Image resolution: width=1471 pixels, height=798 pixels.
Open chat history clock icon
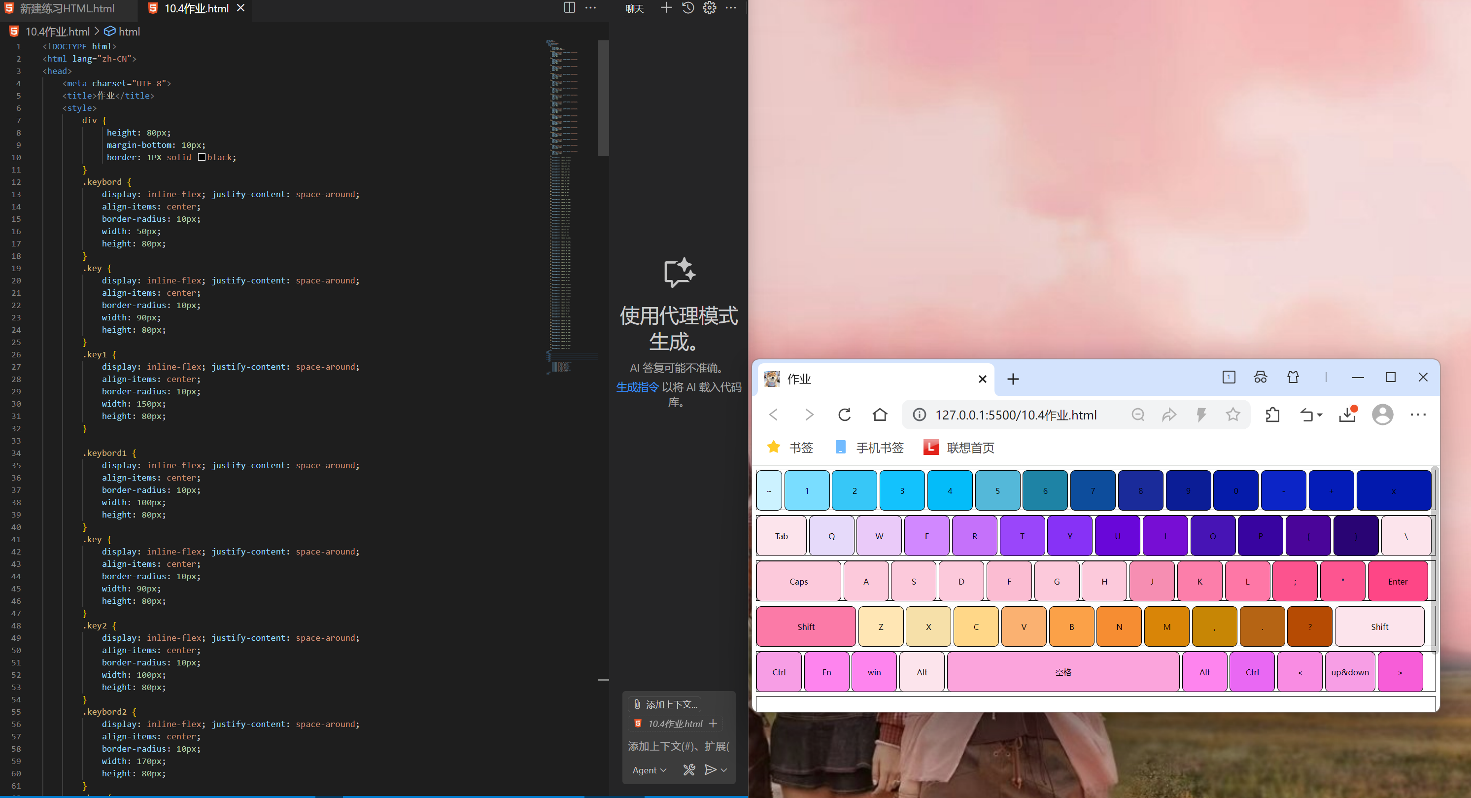click(688, 7)
